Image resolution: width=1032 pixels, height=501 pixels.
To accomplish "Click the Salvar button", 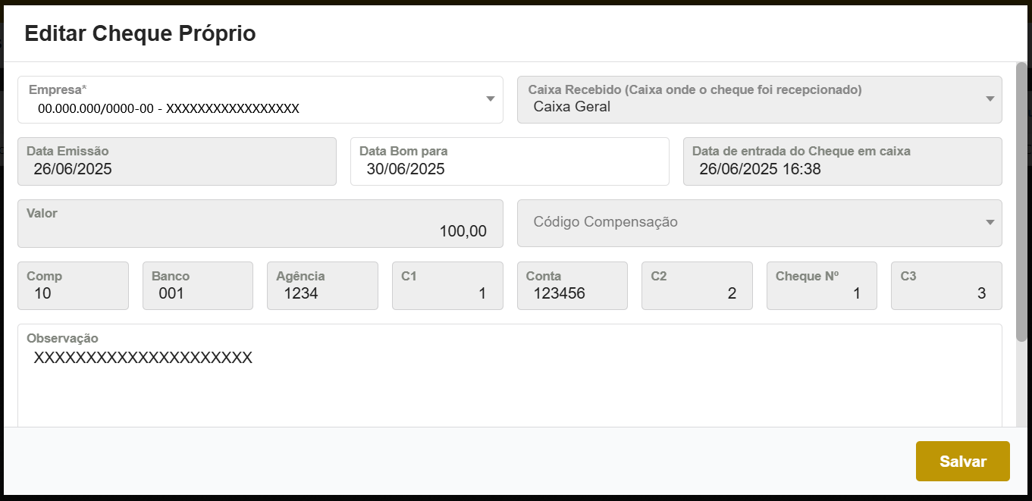I will (962, 461).
